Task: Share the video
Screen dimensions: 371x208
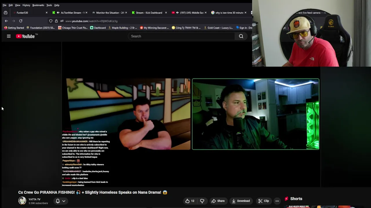Action: (218, 201)
